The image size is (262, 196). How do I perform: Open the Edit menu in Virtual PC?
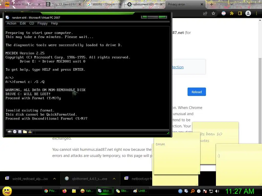click(x=23, y=23)
